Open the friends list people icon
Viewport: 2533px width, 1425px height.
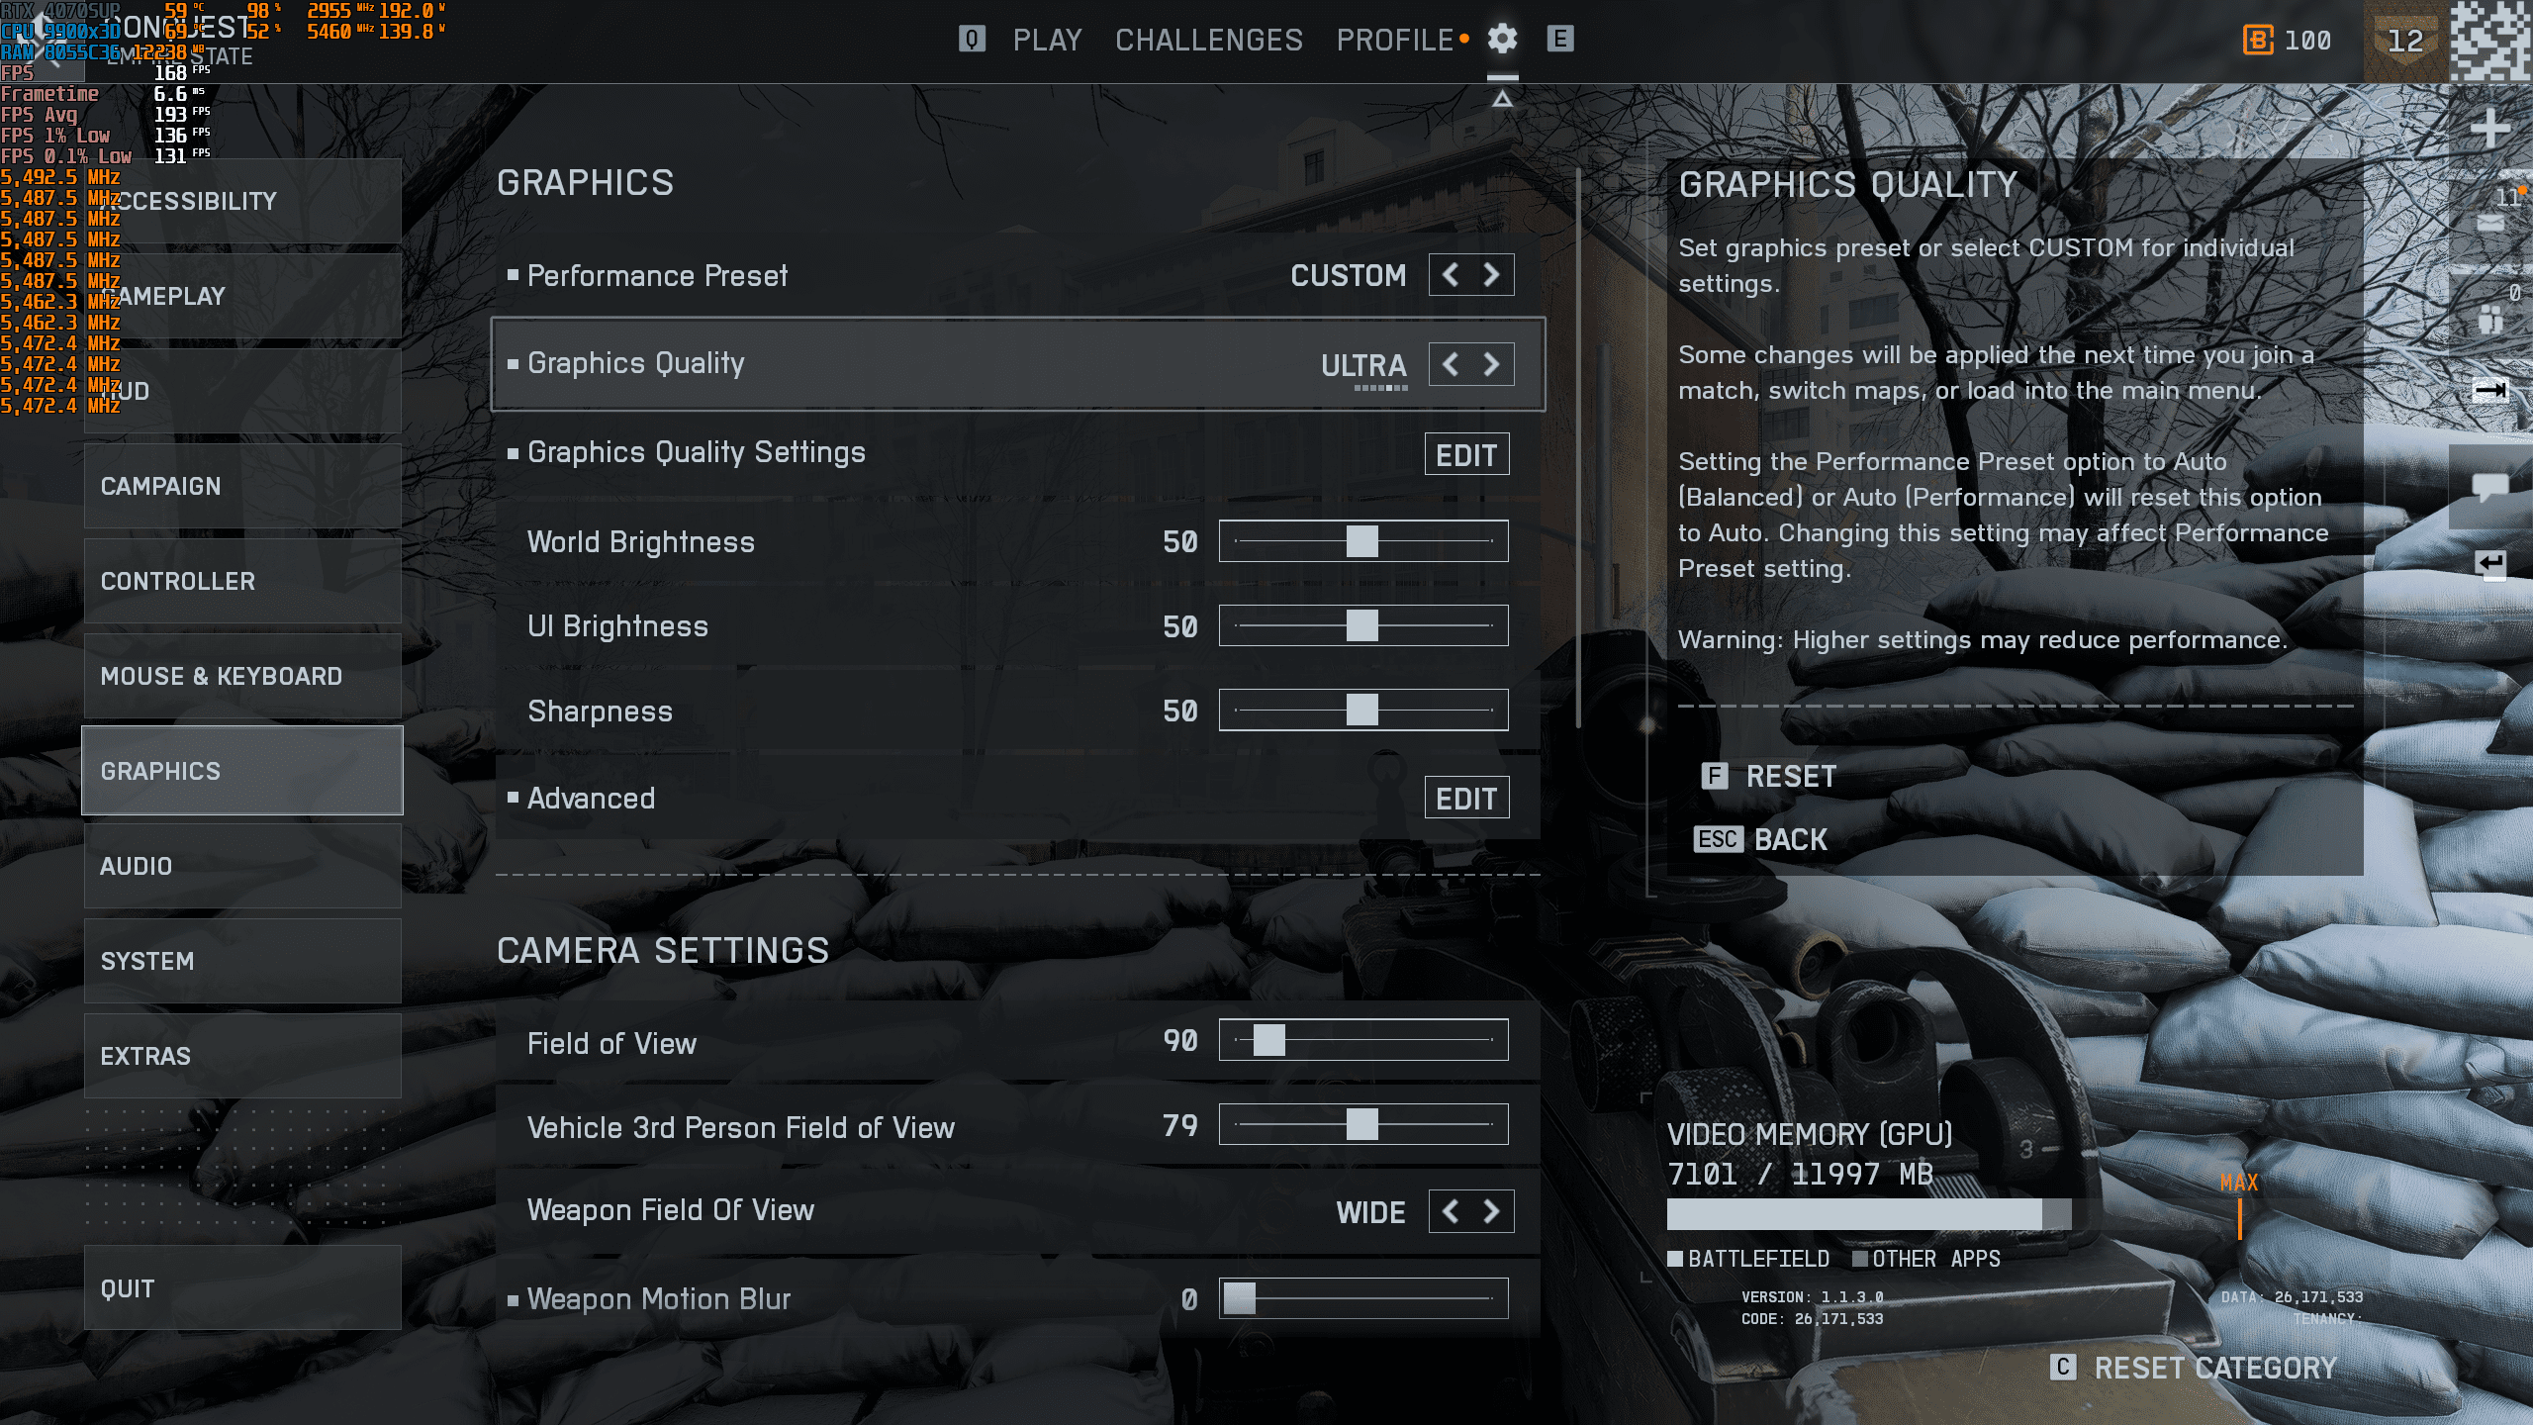point(2489,320)
